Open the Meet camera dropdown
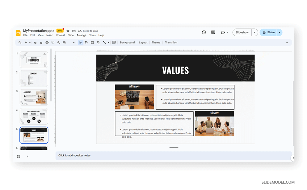The image size is (307, 190). (x=227, y=32)
